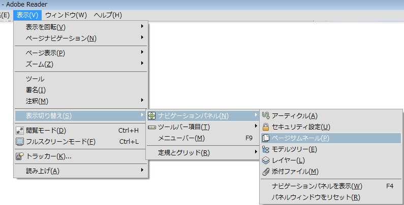Select ページナビゲーション(N) entry
404x205 pixels.
81,38
